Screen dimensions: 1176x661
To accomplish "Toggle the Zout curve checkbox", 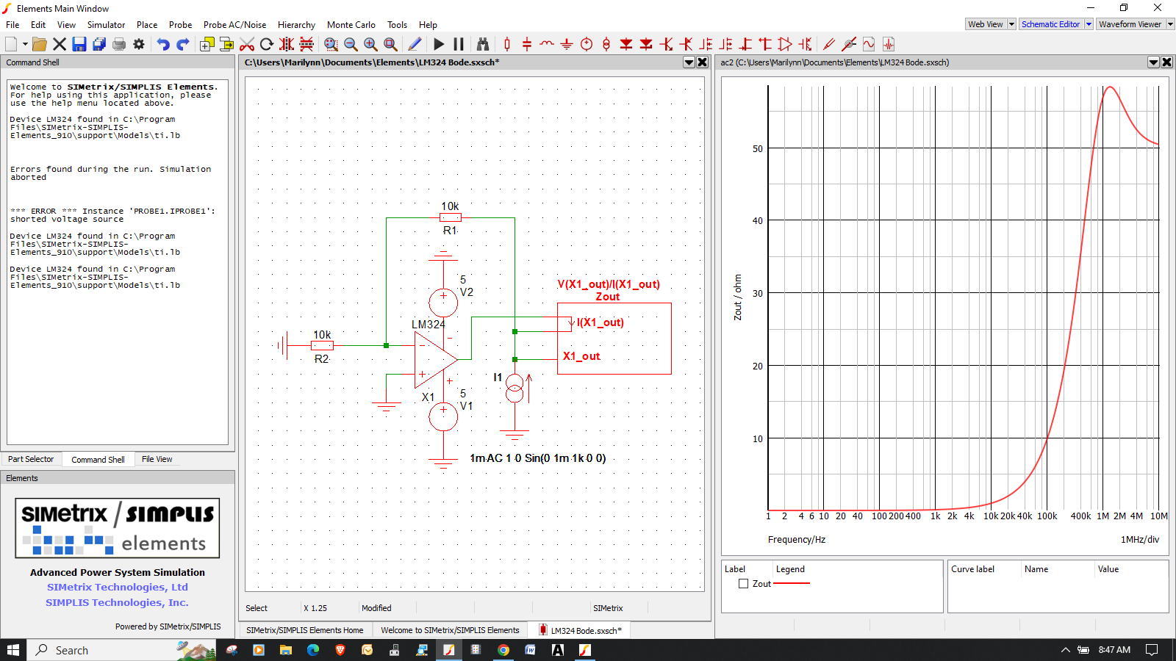I will pos(743,584).
